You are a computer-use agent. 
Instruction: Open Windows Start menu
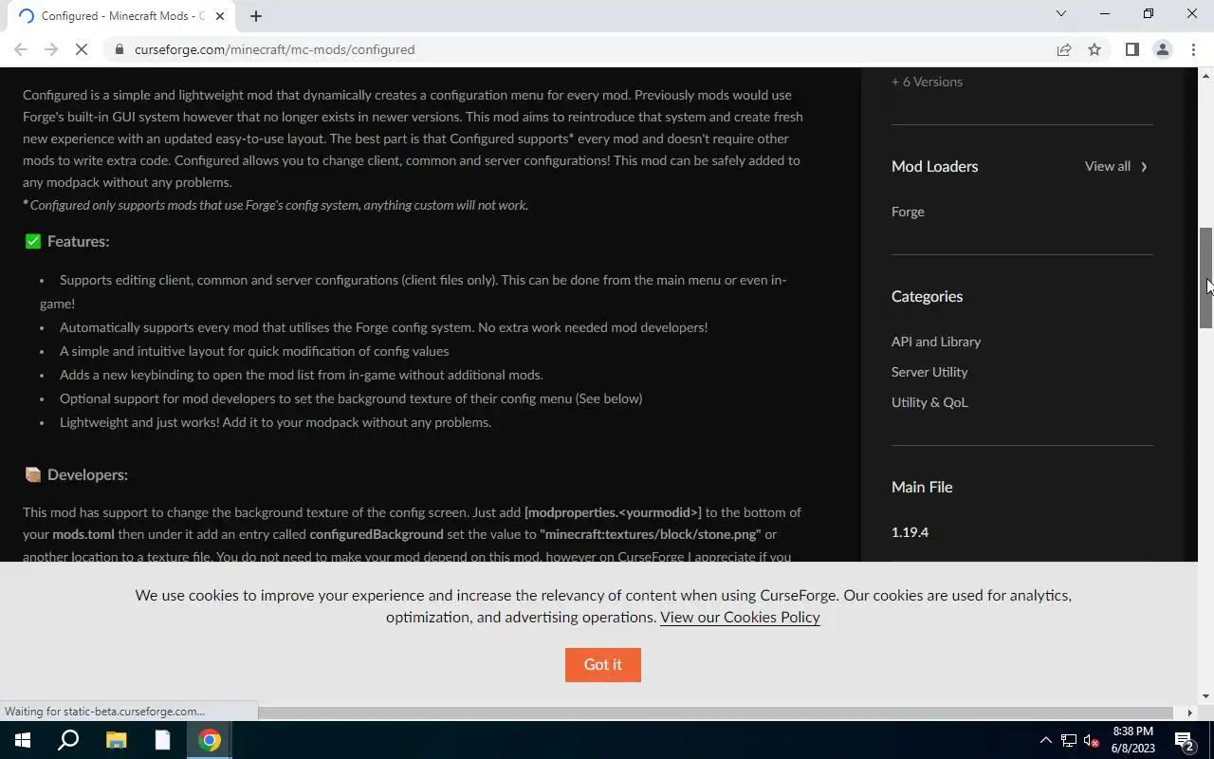click(x=23, y=740)
